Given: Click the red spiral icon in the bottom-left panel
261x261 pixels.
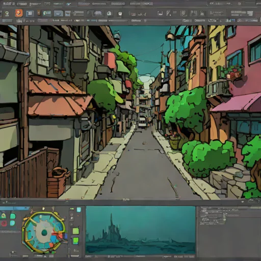Looking at the screenshot, I should point(4,224).
